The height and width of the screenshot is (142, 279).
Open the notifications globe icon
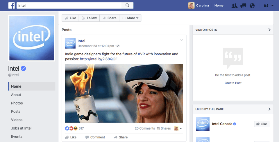point(252,6)
